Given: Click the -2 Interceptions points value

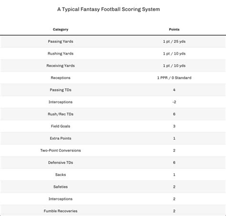Looking at the screenshot, I should [x=174, y=102].
